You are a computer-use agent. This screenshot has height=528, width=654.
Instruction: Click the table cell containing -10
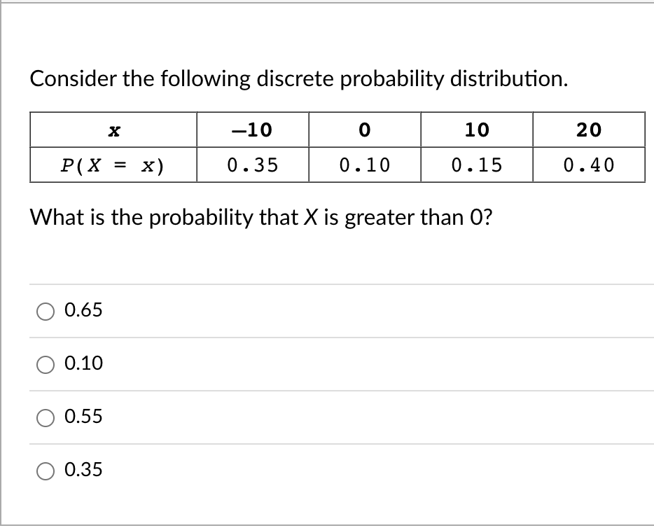click(x=252, y=129)
